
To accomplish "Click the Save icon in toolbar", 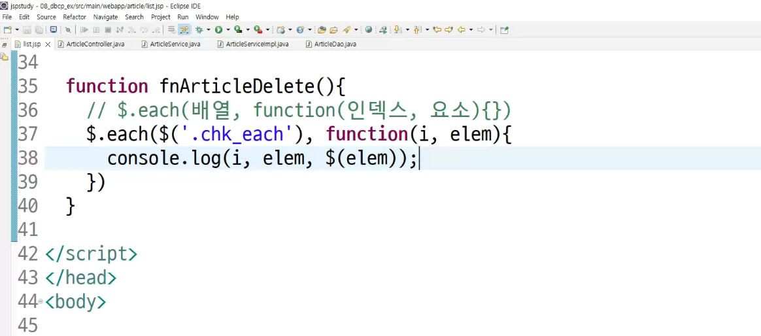I will pyautogui.click(x=27, y=29).
